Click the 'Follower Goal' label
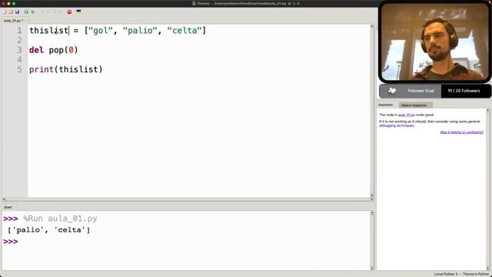Viewport: 492px width, 277px height. pos(421,91)
